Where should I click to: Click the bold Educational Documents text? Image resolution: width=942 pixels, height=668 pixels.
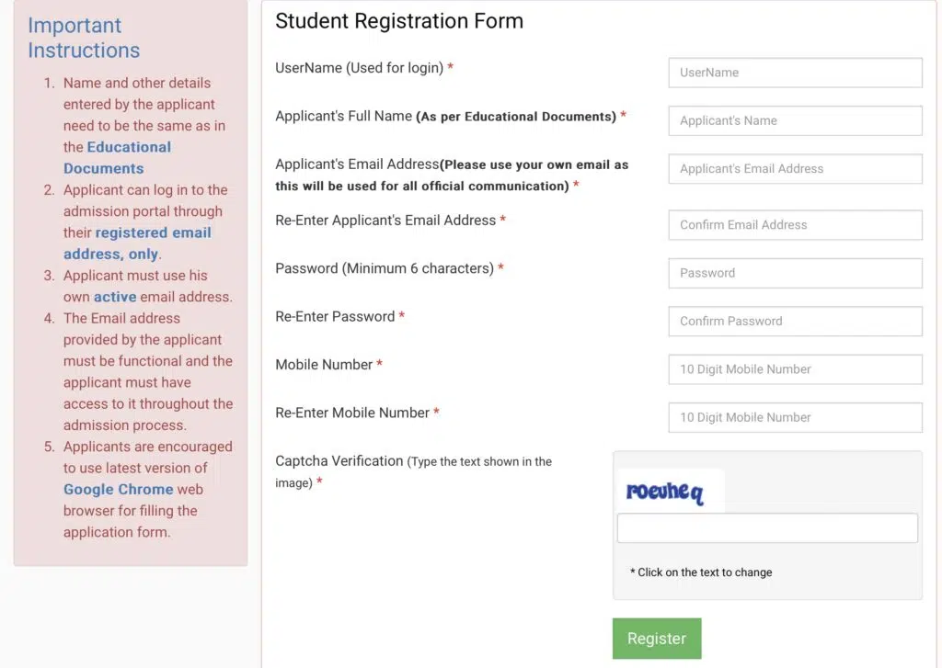click(x=117, y=157)
